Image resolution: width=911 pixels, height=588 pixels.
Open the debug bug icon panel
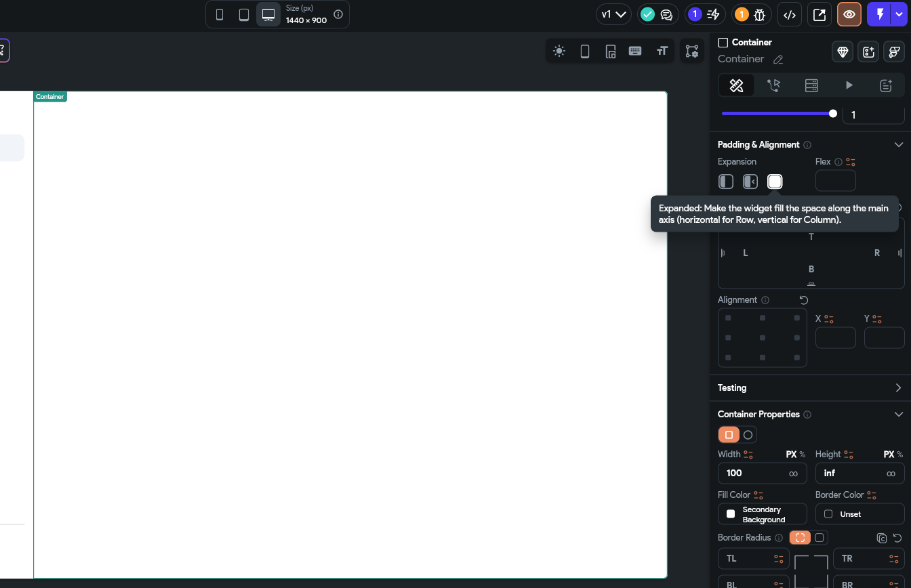click(760, 14)
